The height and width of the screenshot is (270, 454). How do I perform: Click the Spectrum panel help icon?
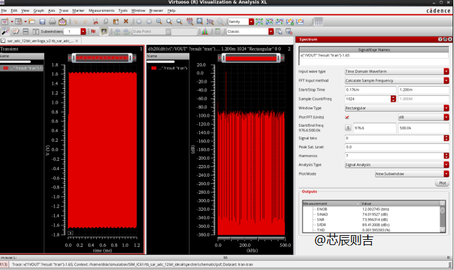click(440, 39)
